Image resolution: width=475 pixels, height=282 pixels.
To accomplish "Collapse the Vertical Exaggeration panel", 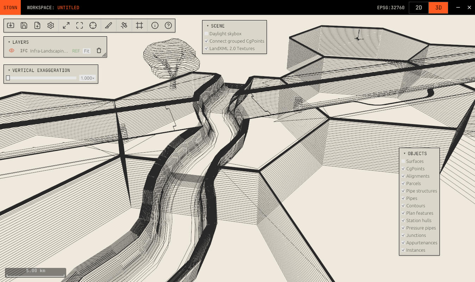I will point(9,70).
